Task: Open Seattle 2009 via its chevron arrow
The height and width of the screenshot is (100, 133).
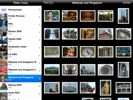Action: [x=40, y=40]
